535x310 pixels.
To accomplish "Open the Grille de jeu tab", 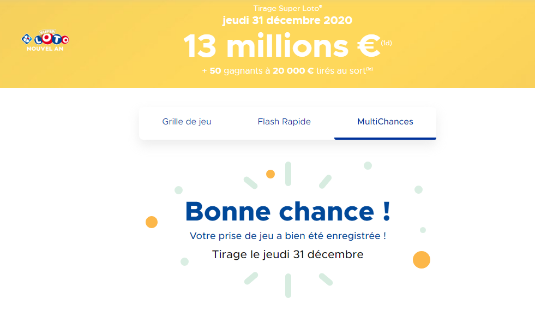I will tap(187, 122).
